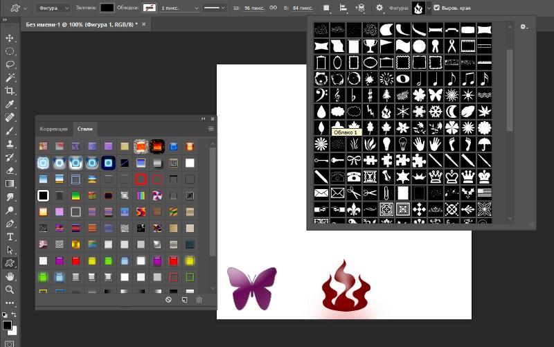Select the Gradient tool
This screenshot has width=554, height=347.
10,184
